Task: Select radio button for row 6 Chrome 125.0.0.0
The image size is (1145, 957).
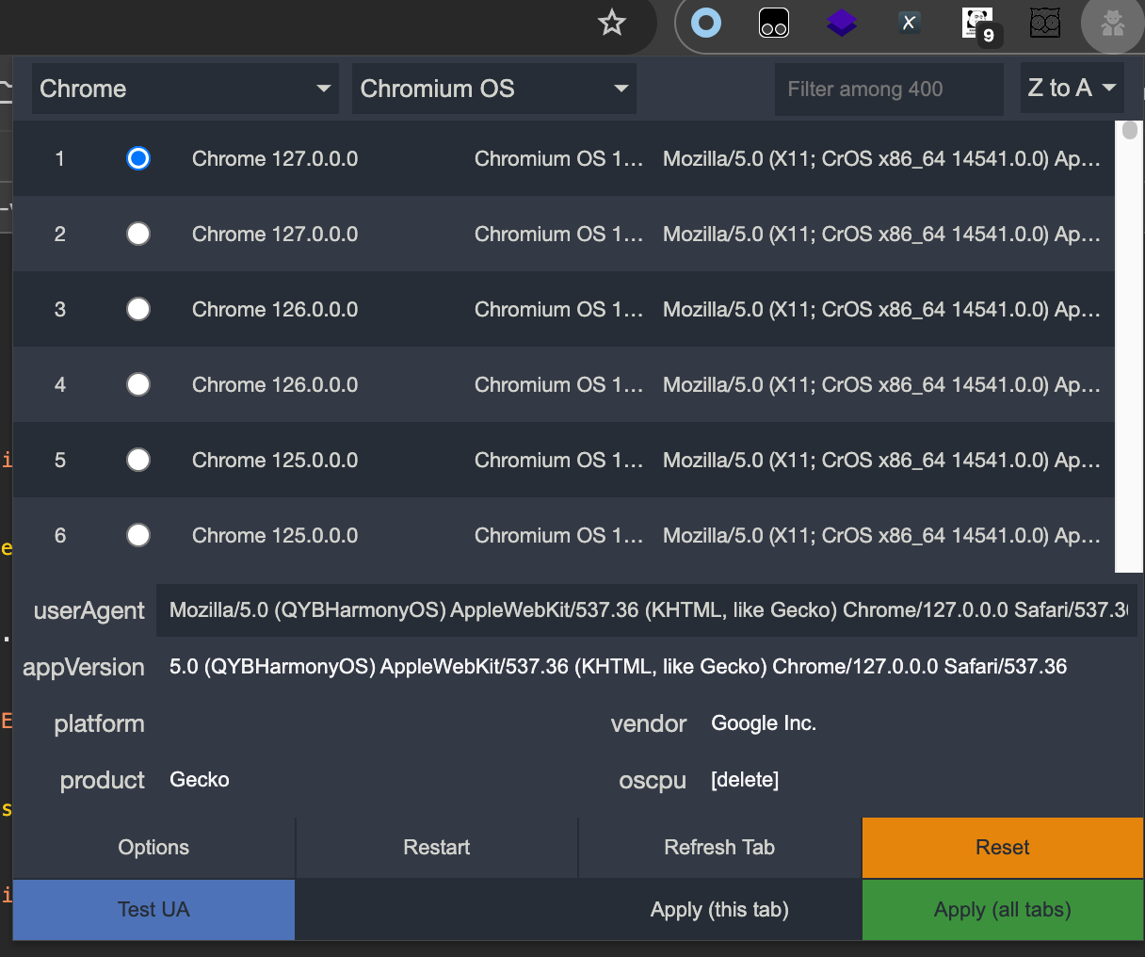Action: pyautogui.click(x=138, y=535)
